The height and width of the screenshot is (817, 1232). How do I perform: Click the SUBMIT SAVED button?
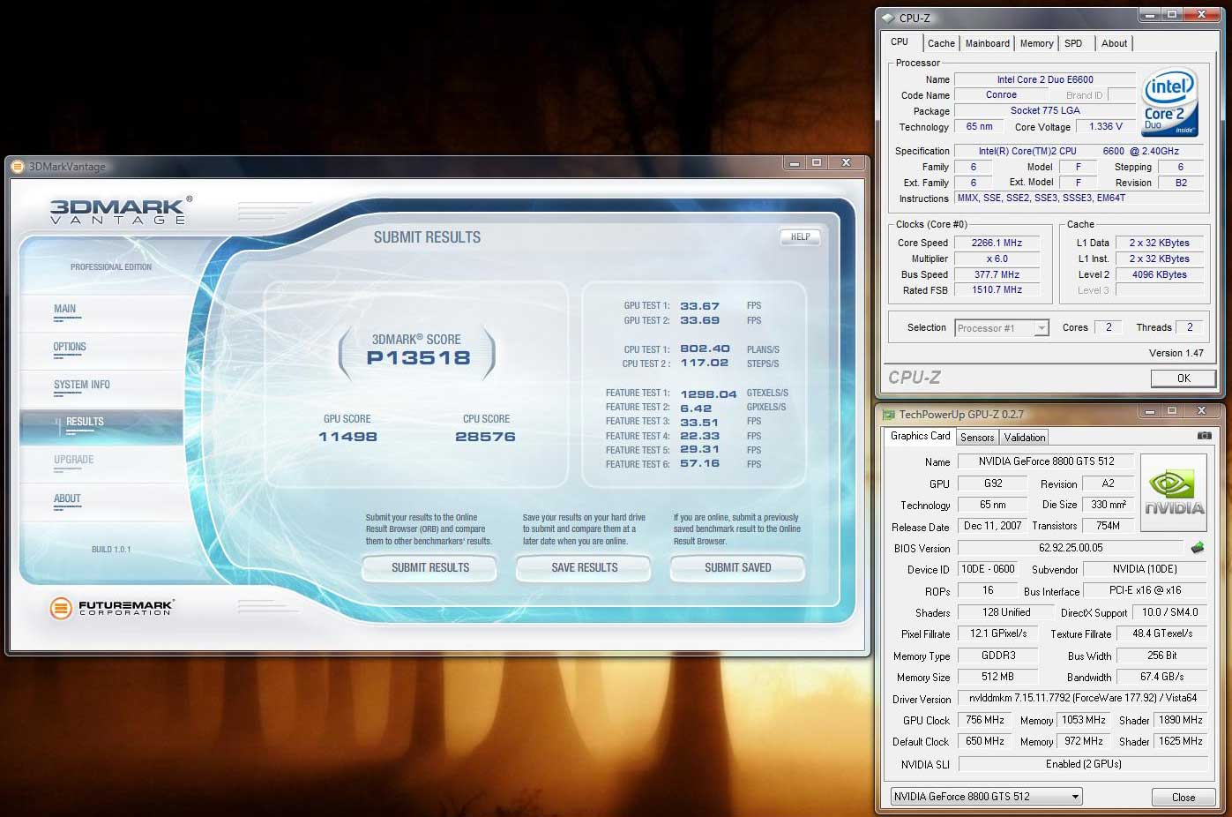point(737,567)
